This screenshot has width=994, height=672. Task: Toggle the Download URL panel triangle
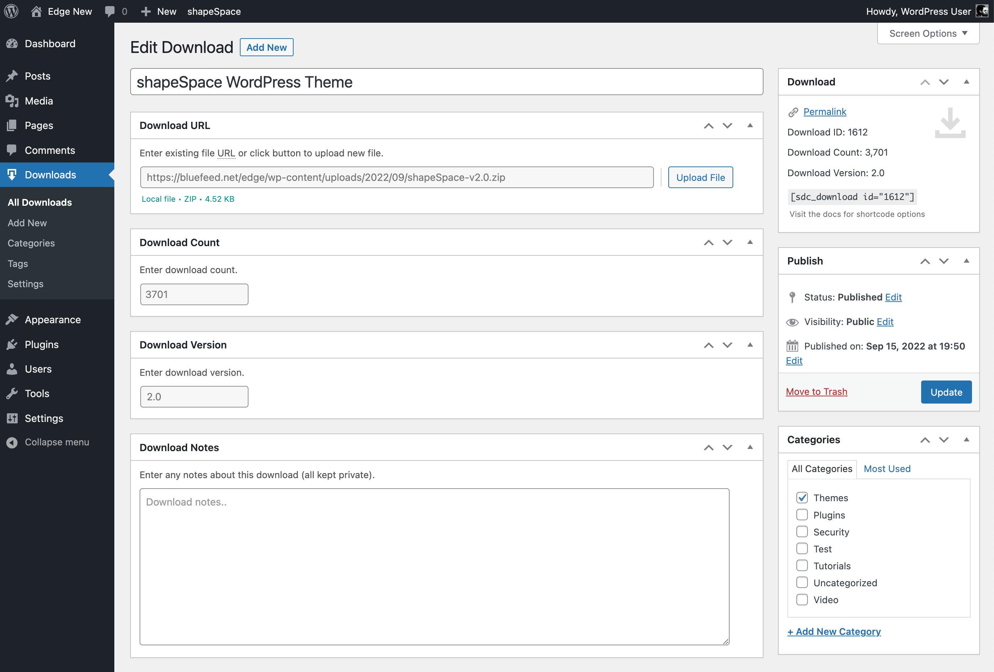(x=750, y=126)
